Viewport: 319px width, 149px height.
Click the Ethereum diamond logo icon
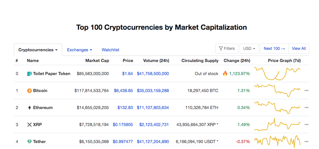(x=29, y=108)
